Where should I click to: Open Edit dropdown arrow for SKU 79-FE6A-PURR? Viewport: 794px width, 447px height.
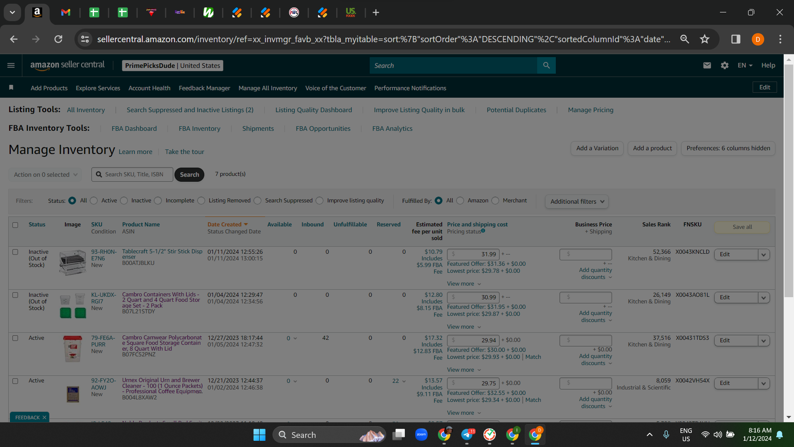[764, 341]
